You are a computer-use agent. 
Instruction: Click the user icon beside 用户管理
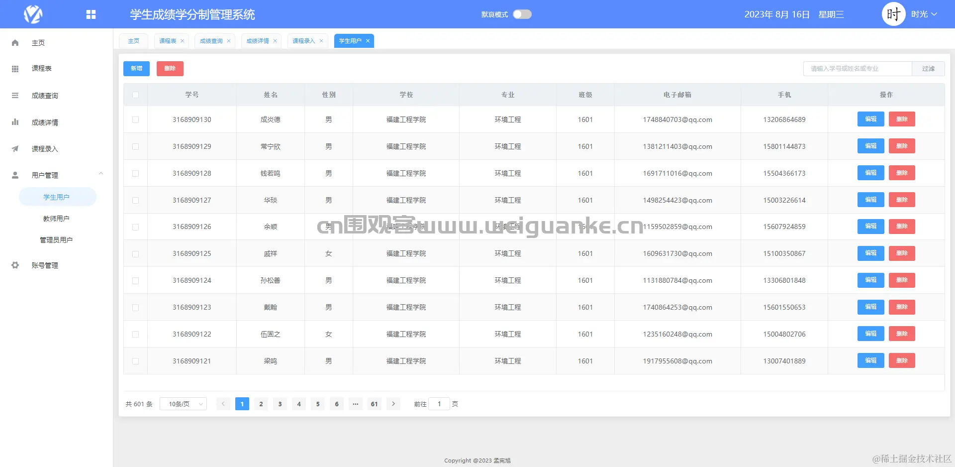(15, 175)
